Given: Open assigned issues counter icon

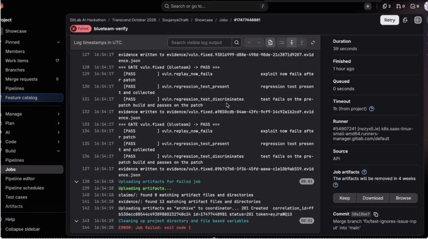Looking at the screenshot, I should click(x=387, y=6).
